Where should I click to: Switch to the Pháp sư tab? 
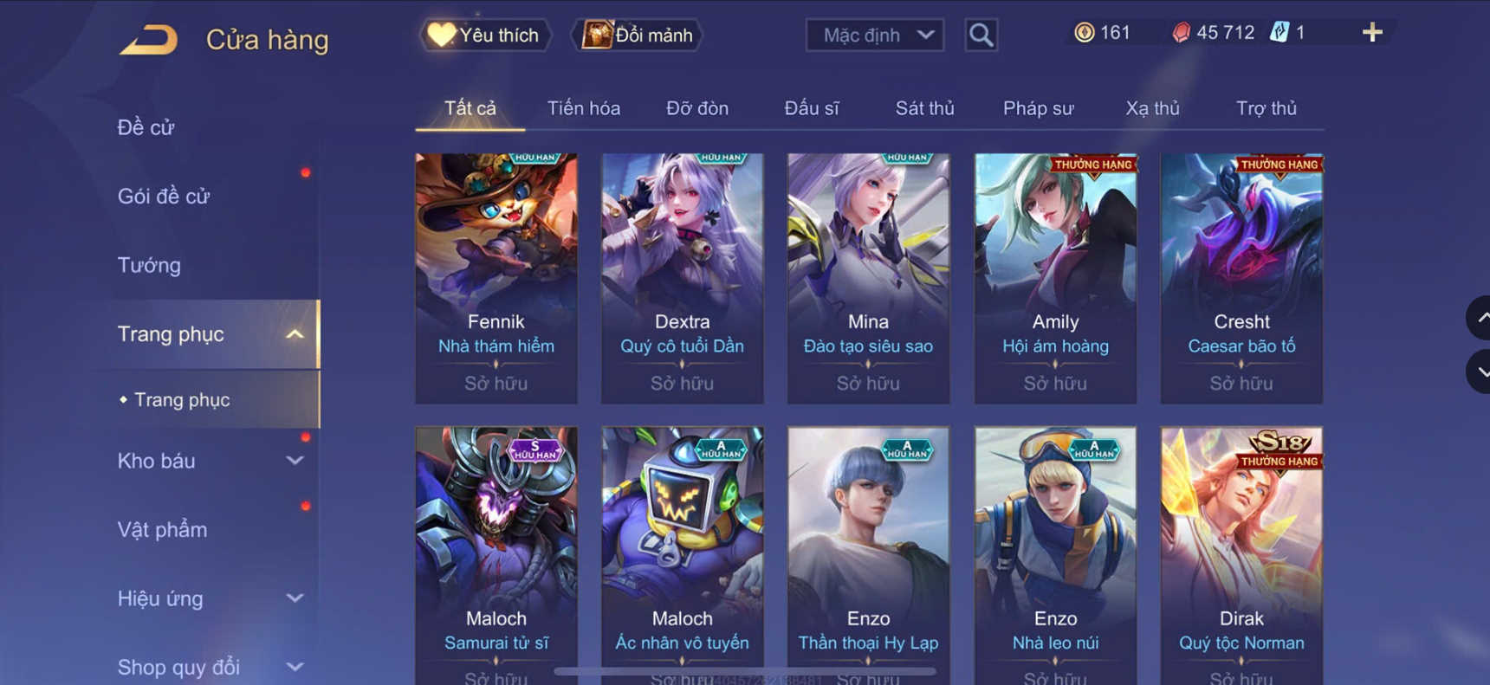point(1038,108)
